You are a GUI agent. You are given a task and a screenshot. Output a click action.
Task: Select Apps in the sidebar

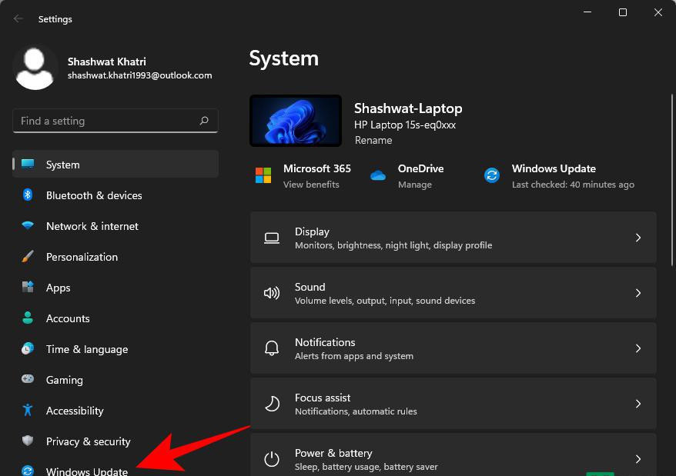59,288
